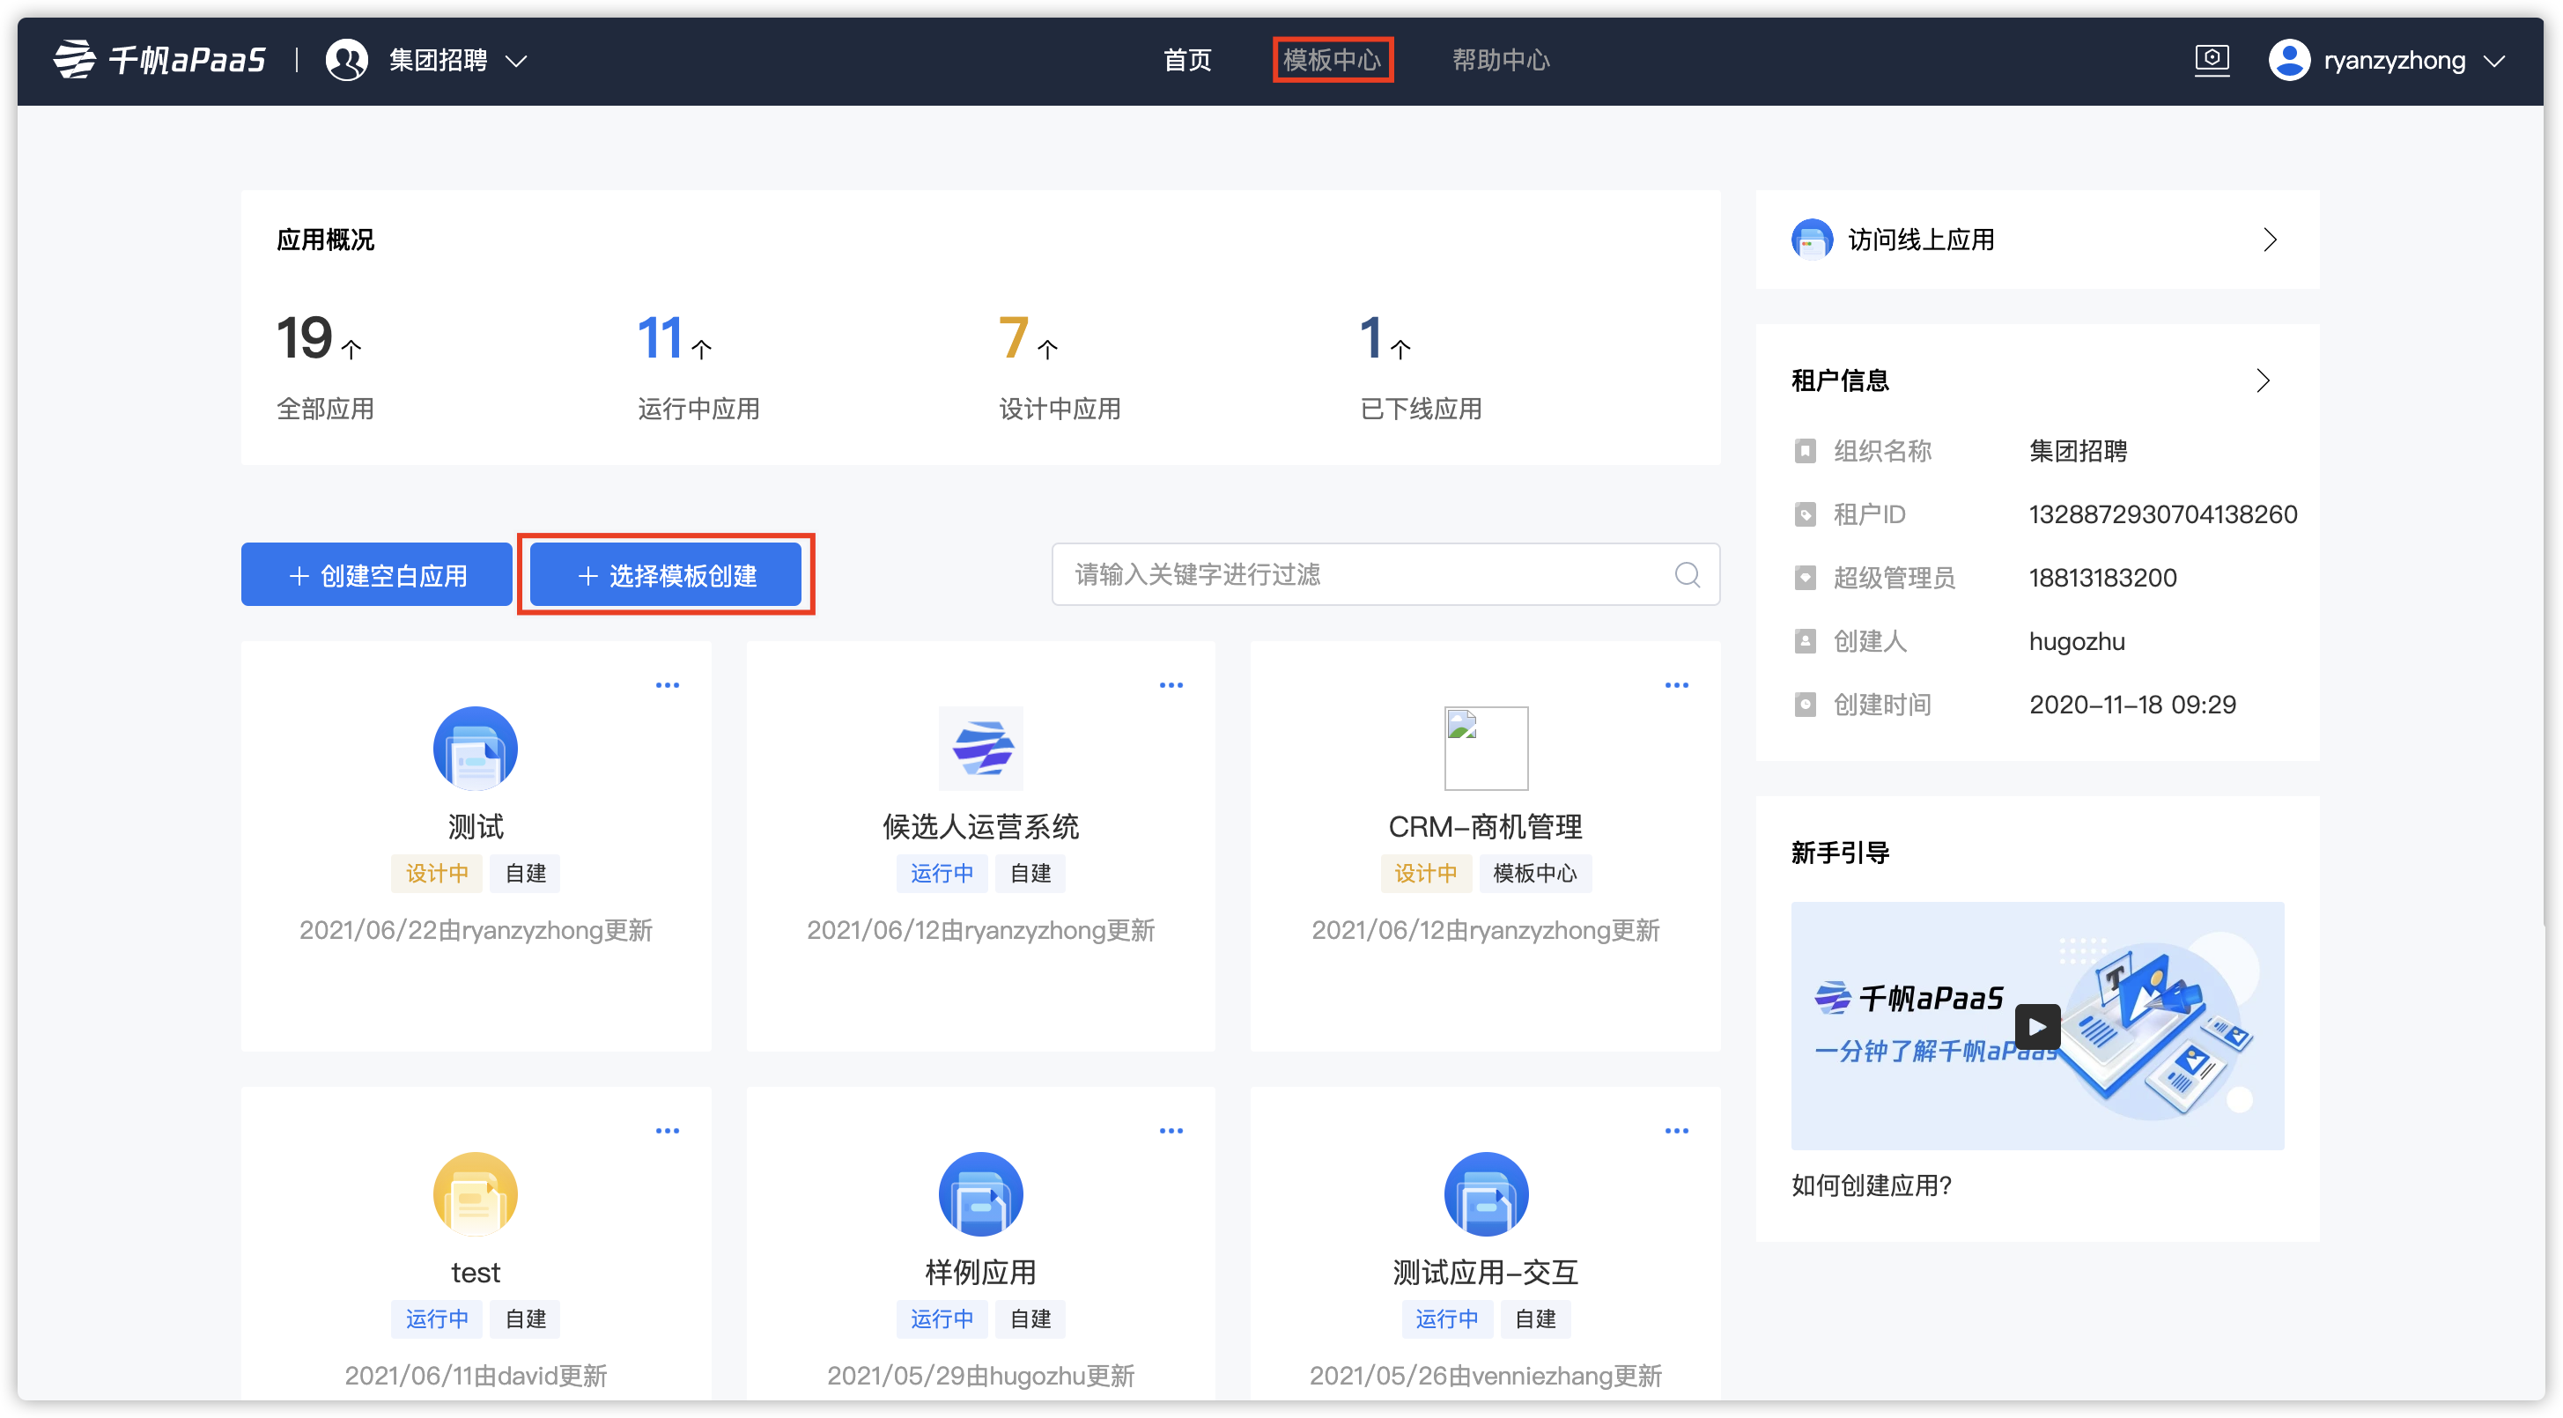Click the screen capture icon in header

2211,60
